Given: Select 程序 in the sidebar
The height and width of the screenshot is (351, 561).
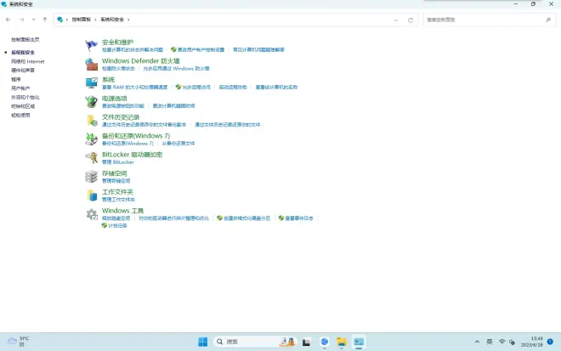Looking at the screenshot, I should click(16, 79).
